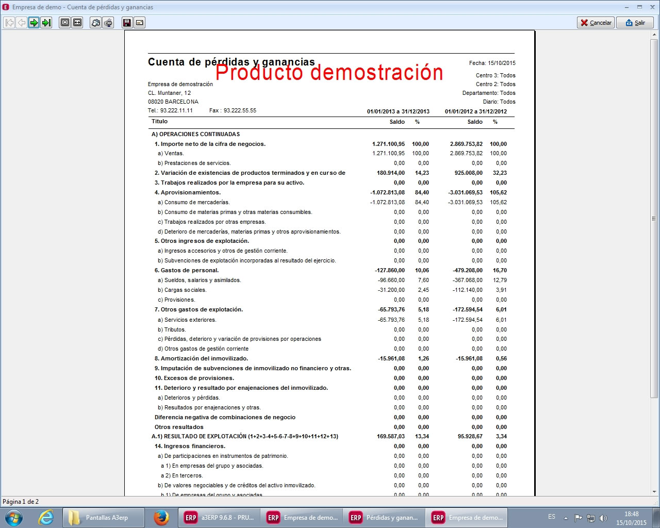The image size is (660, 528).
Task: Click 'Diario: Todos' text
Action: point(499,102)
